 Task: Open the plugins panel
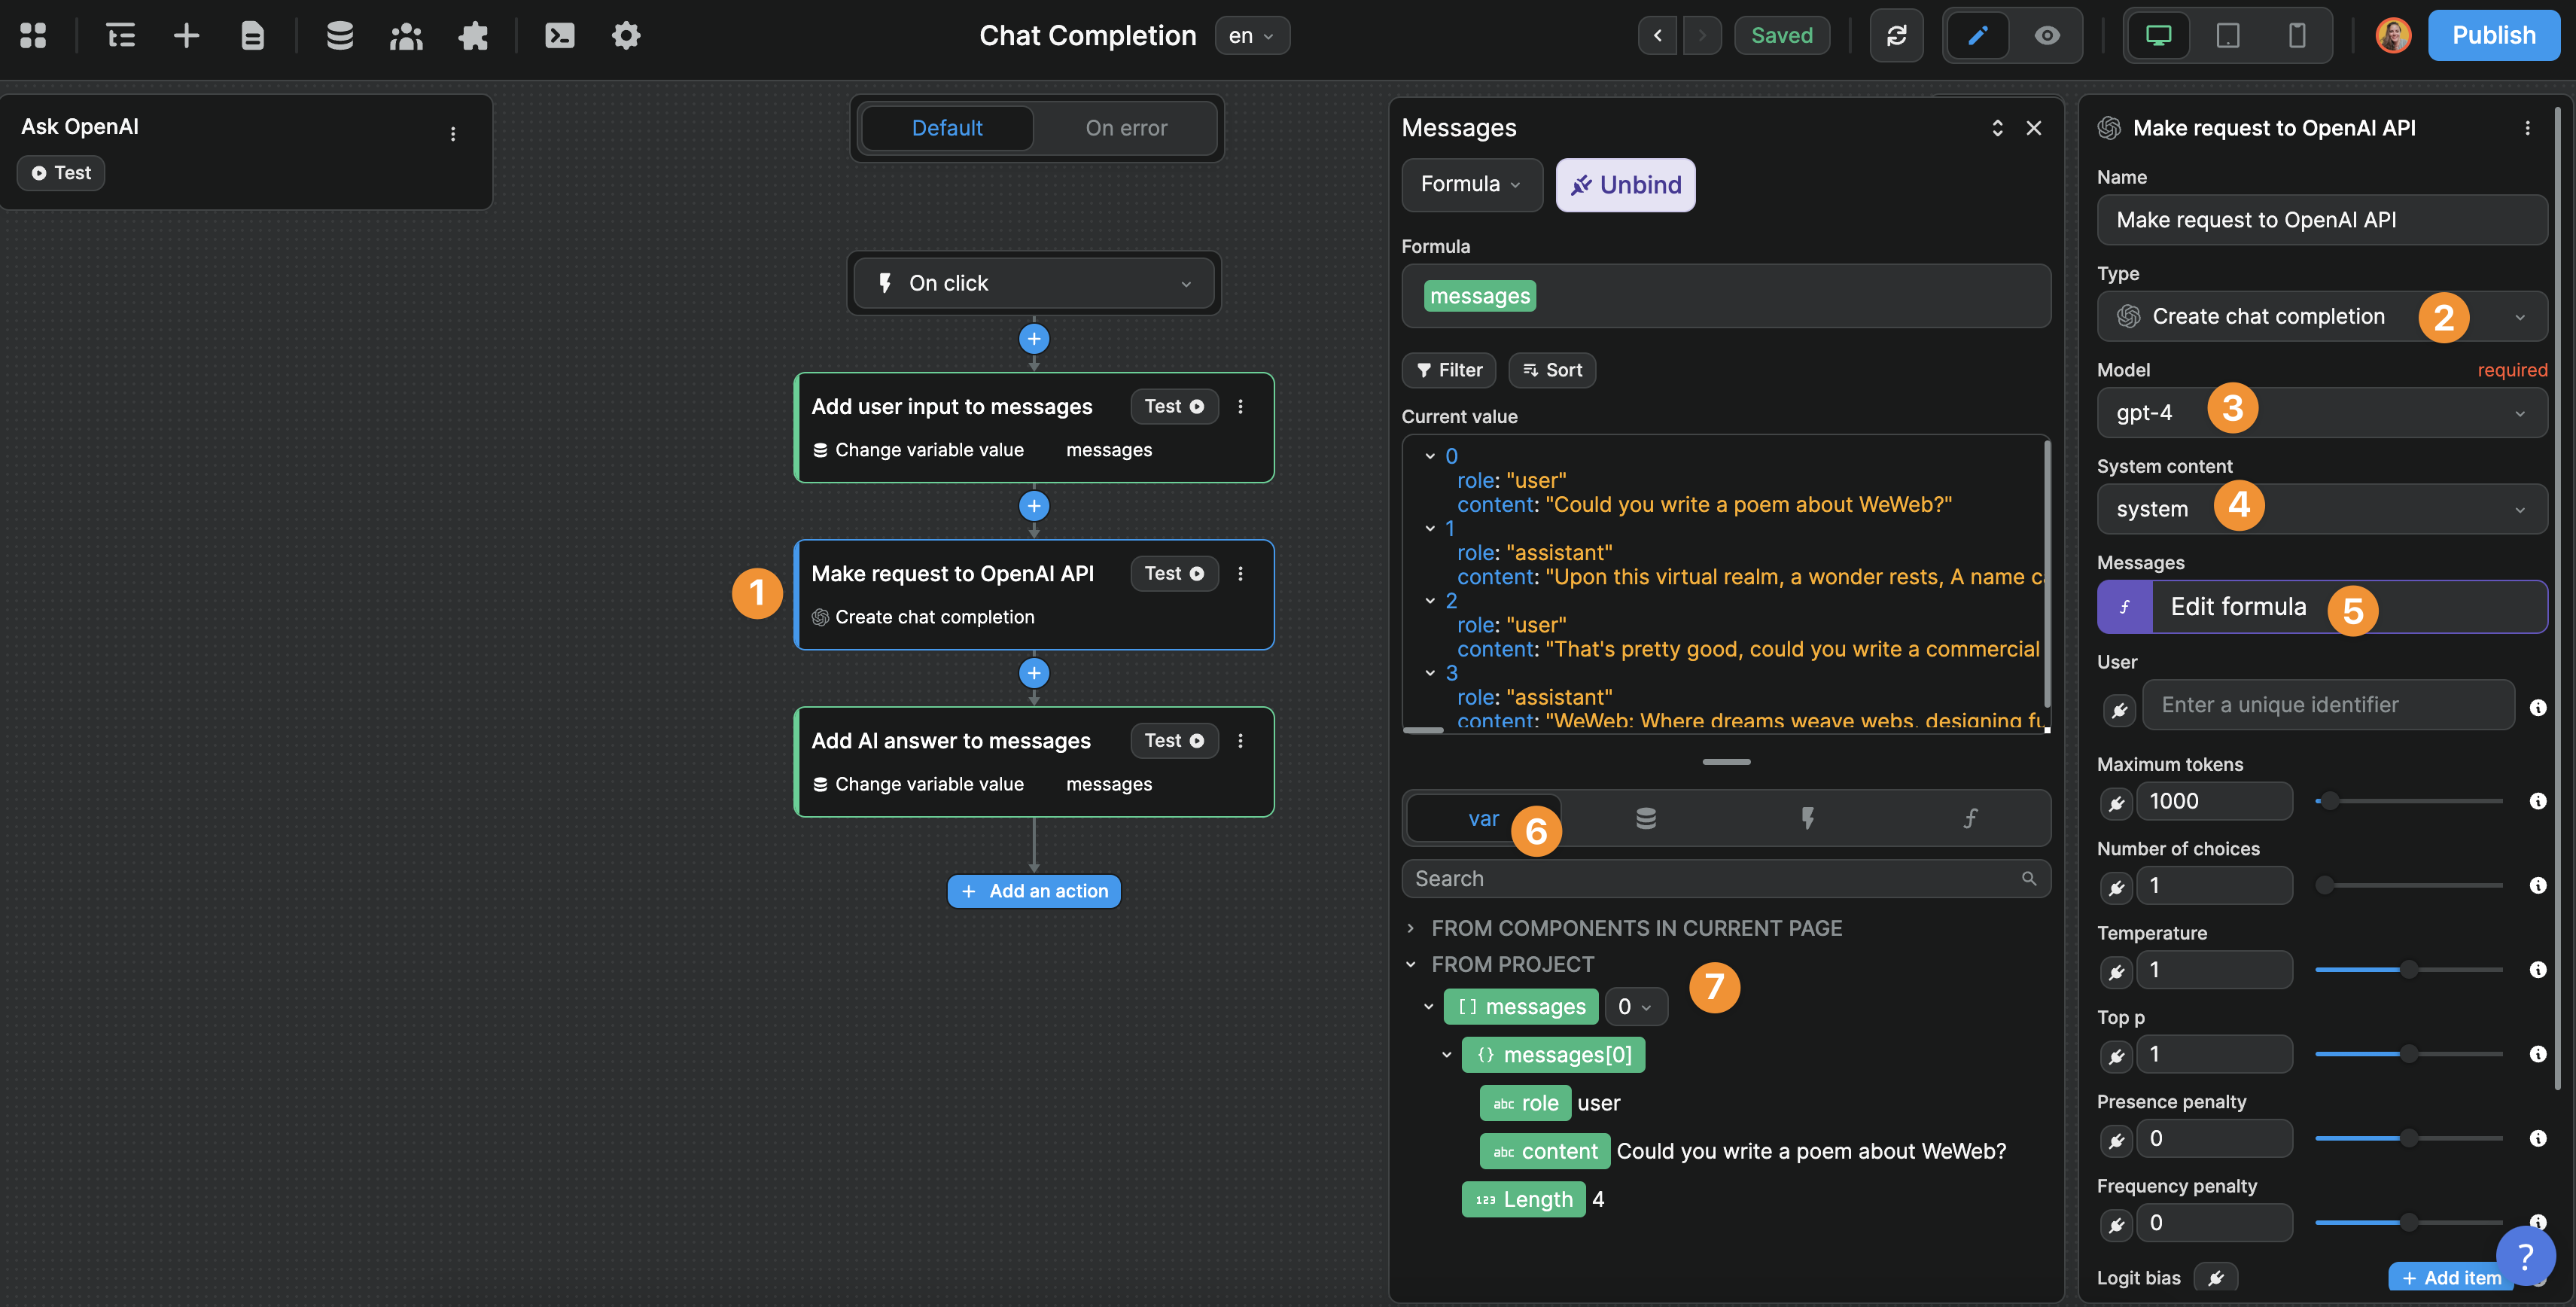tap(473, 35)
